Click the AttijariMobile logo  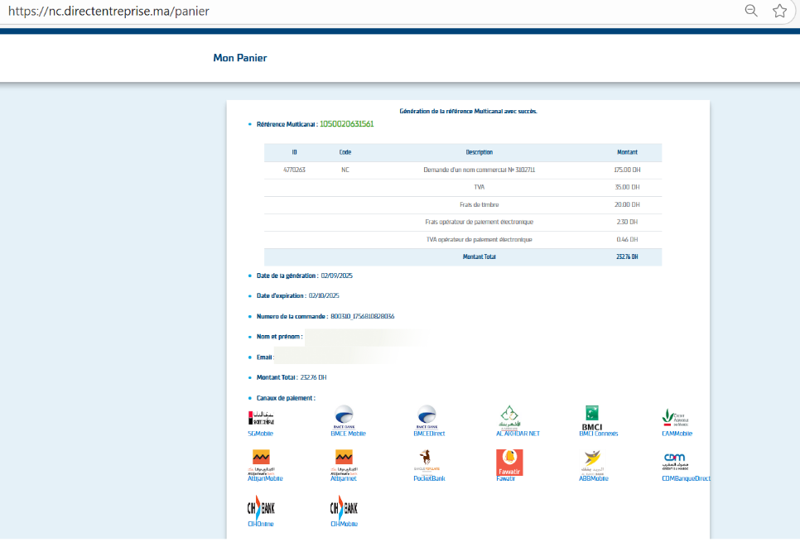[x=261, y=460]
